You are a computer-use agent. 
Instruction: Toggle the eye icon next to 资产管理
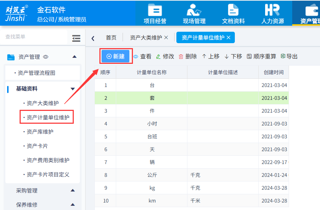[x=46, y=57]
